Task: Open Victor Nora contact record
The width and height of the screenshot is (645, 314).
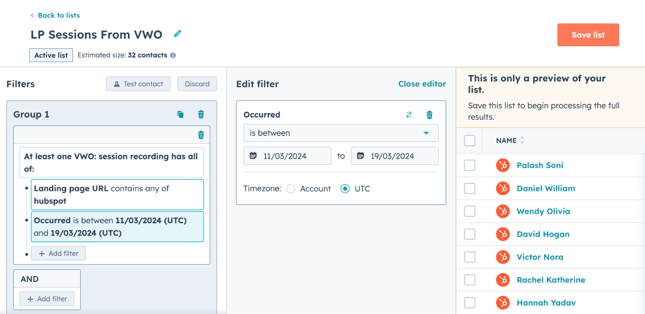Action: (x=540, y=257)
